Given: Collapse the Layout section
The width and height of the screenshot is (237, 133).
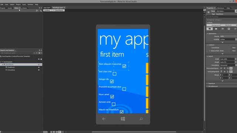Looking at the screenshot, I should pyautogui.click(x=207, y=56).
